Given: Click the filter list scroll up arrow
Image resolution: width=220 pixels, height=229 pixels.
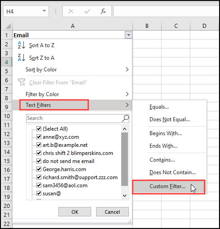Looking at the screenshot, I should pyautogui.click(x=124, y=129).
